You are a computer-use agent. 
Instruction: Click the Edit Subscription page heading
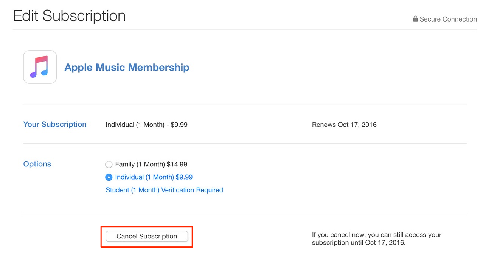(x=69, y=16)
